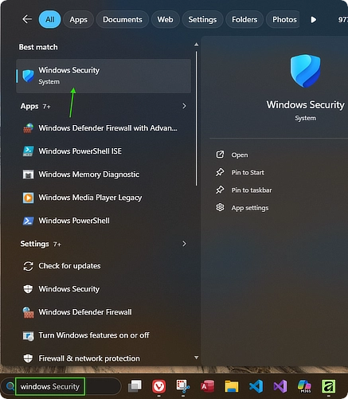
Task: Click the scroll up arrow of results list
Action: (196, 45)
